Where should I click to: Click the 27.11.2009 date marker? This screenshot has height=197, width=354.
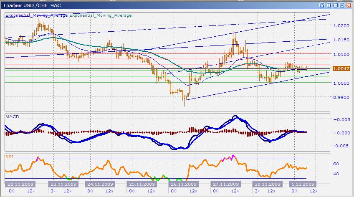[225, 184]
